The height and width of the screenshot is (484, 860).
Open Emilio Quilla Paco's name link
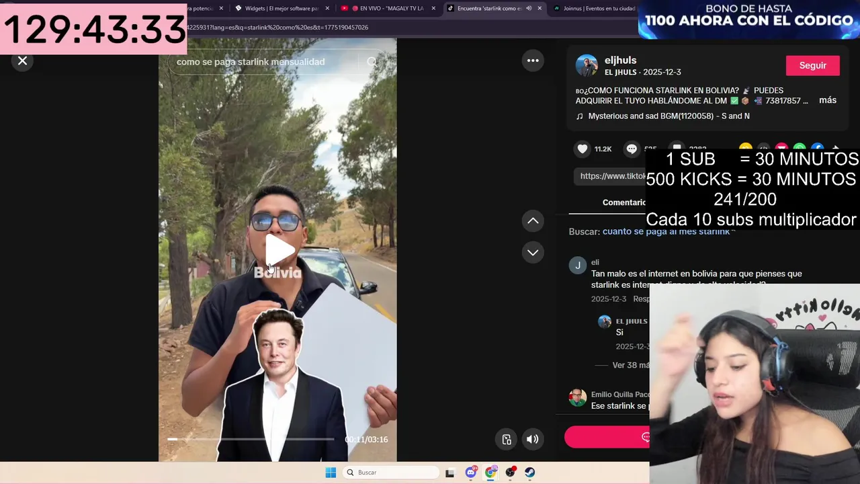click(621, 395)
